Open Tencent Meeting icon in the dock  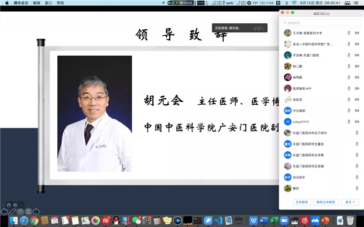coord(315,220)
